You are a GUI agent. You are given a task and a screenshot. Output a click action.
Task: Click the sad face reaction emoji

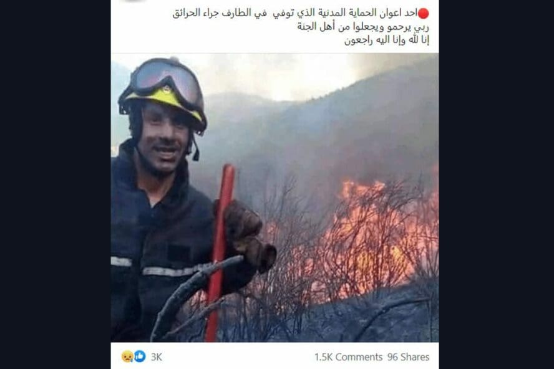tap(127, 357)
